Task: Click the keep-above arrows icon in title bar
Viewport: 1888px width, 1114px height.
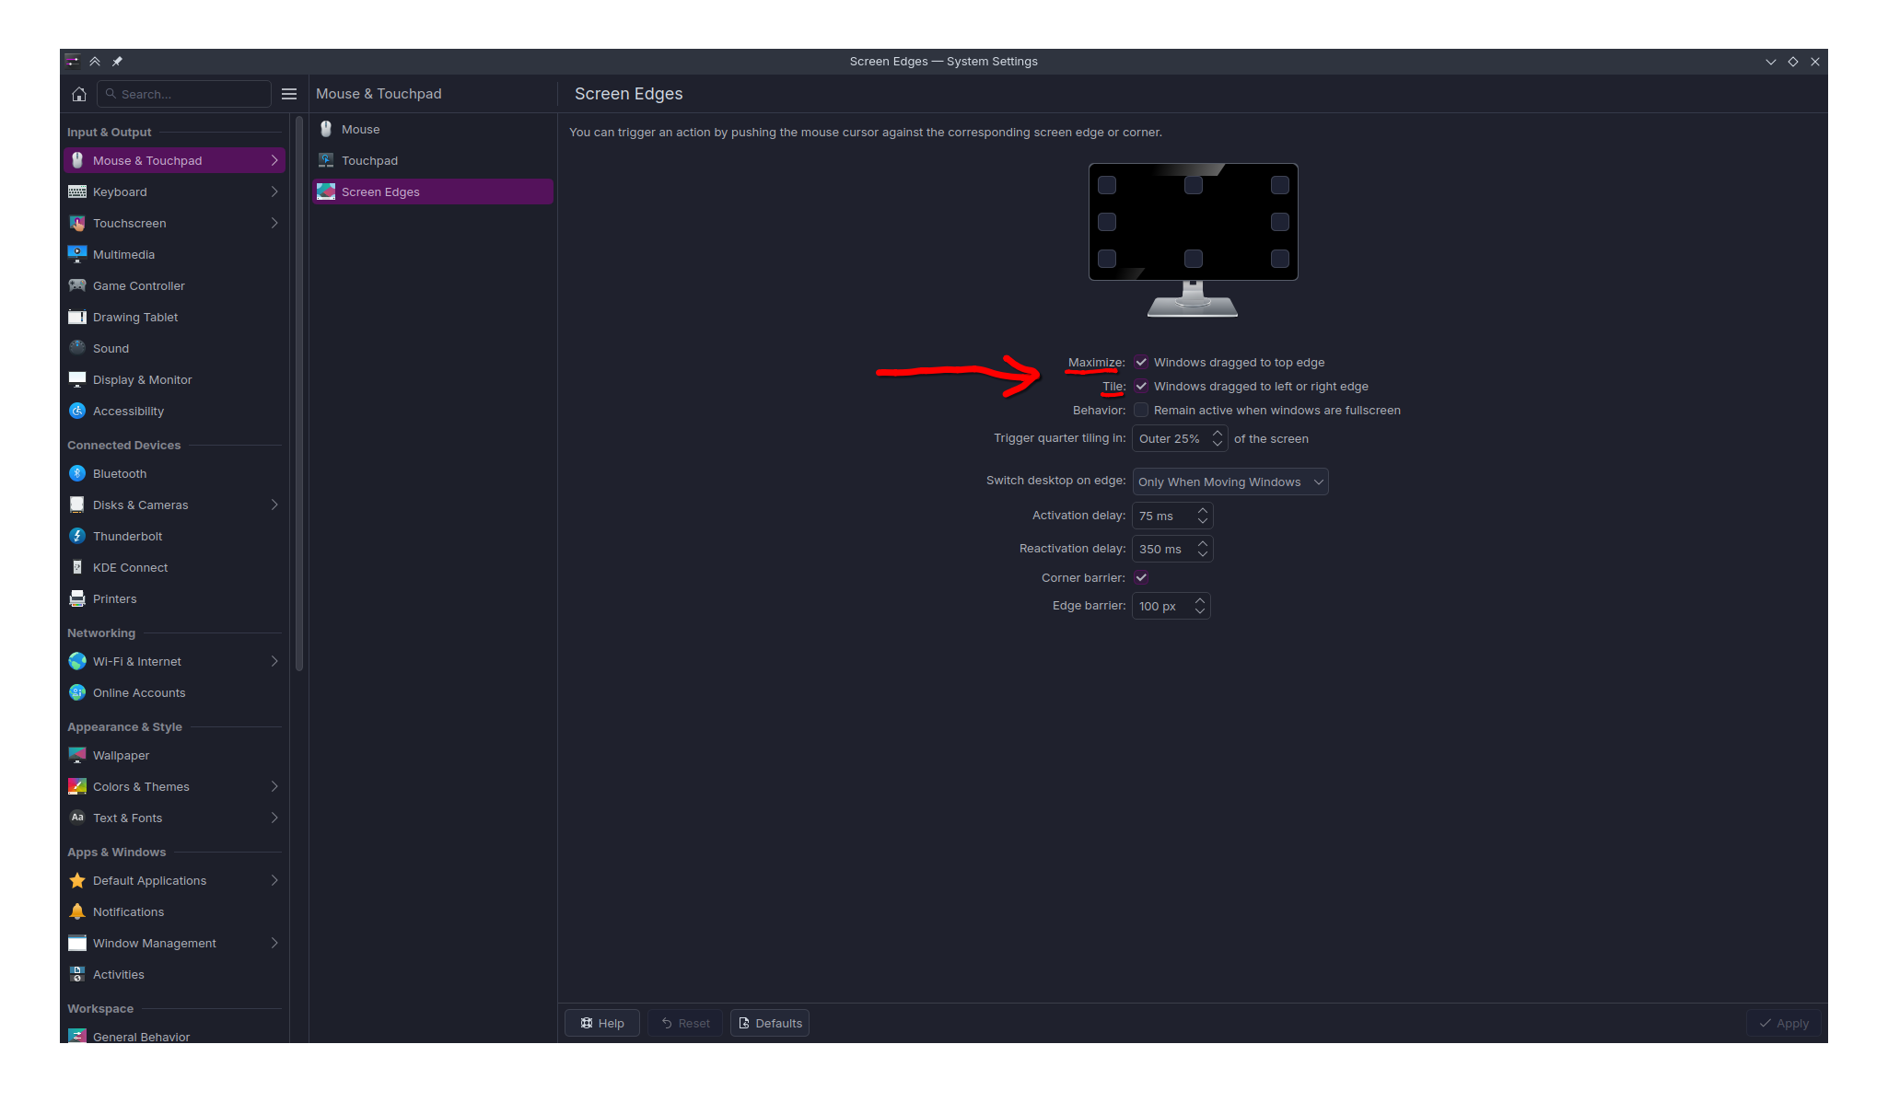Action: (x=95, y=62)
